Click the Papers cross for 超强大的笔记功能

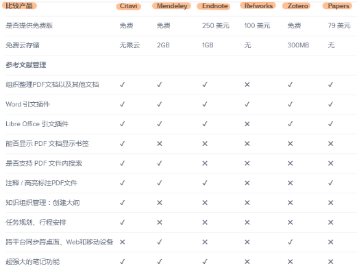(x=330, y=262)
